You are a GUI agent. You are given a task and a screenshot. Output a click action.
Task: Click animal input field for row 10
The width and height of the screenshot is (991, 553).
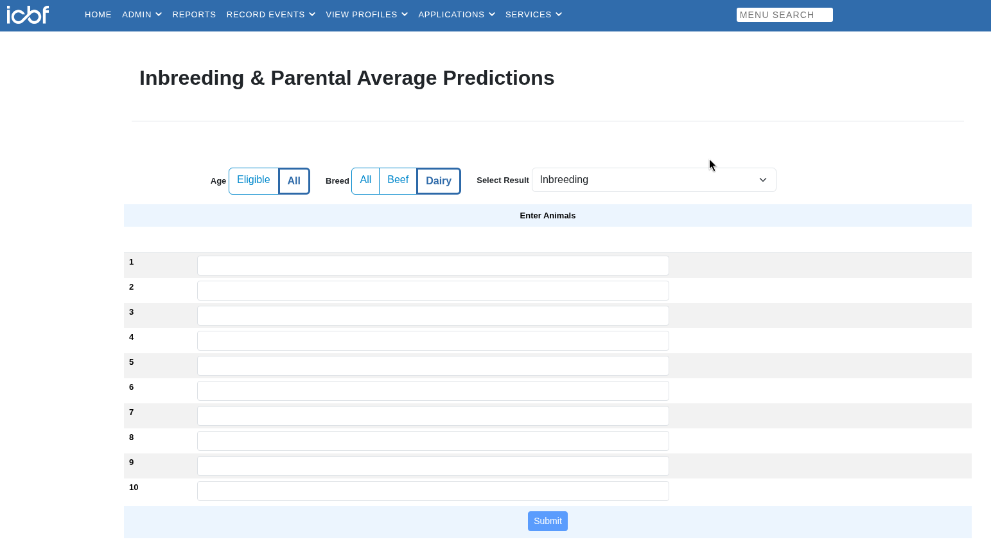433,491
